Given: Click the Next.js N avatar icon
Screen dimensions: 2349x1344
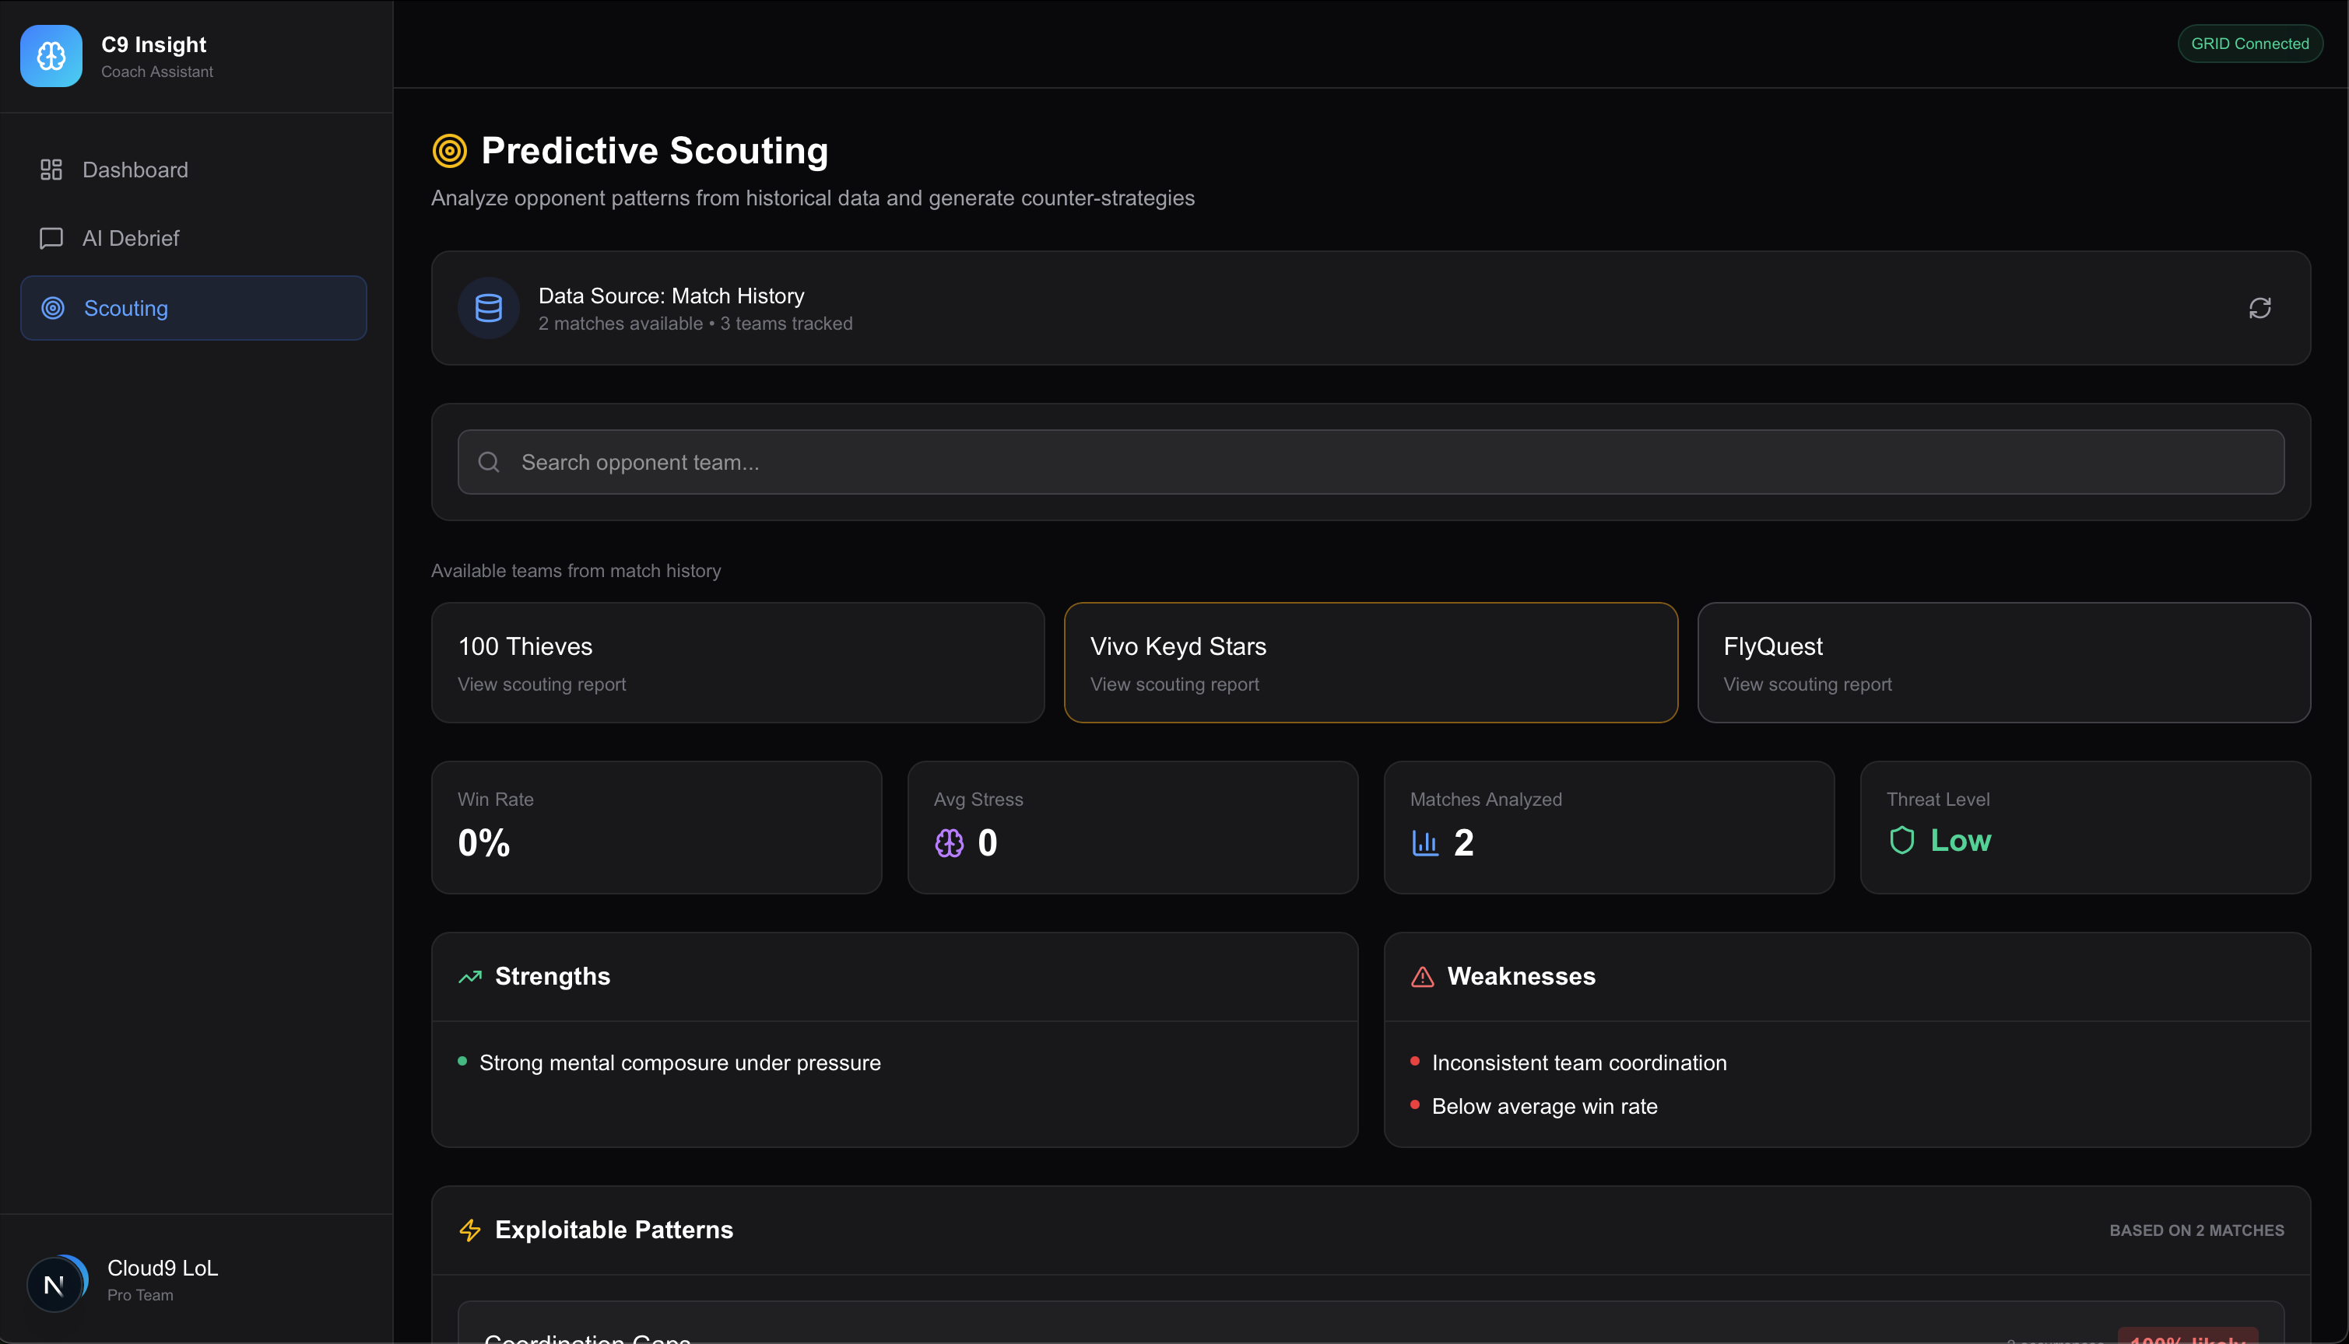Looking at the screenshot, I should (54, 1284).
